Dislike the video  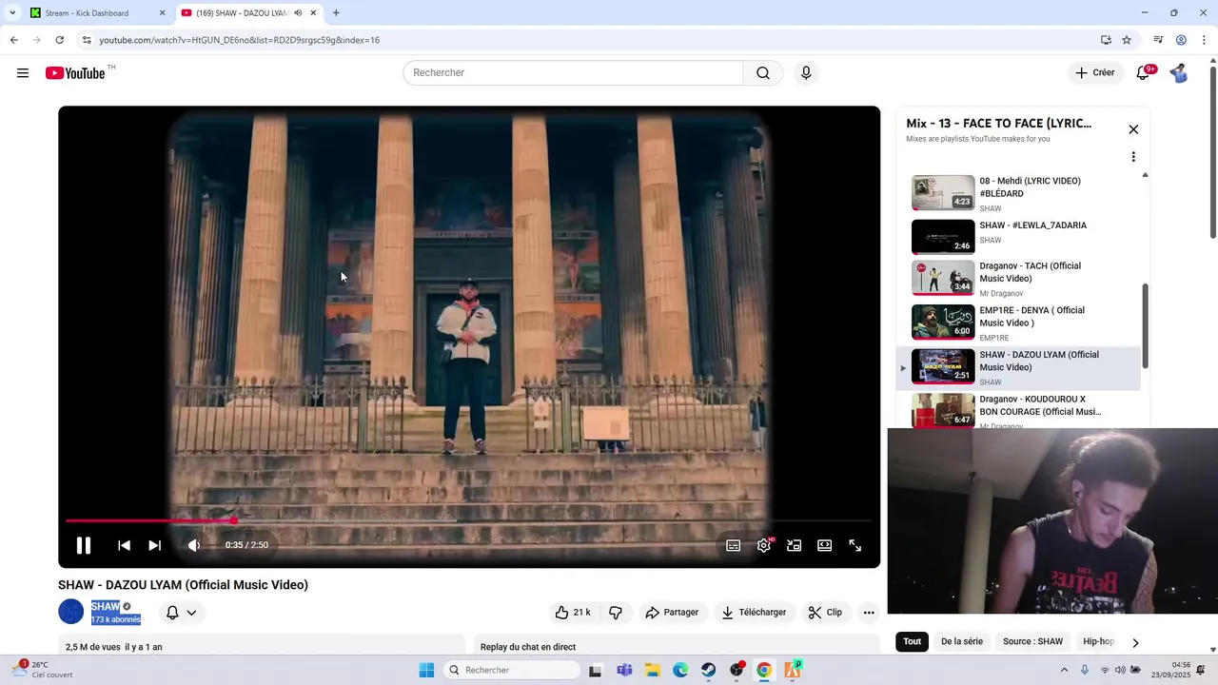coord(616,613)
